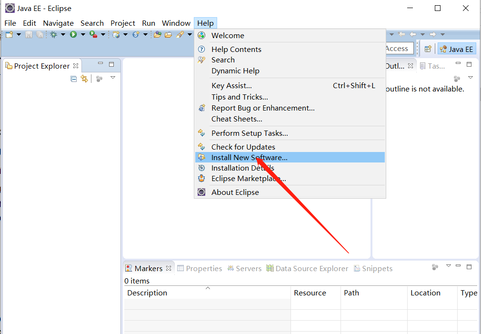Open the Quick Access field
This screenshot has width=481, height=334.
tap(398, 48)
